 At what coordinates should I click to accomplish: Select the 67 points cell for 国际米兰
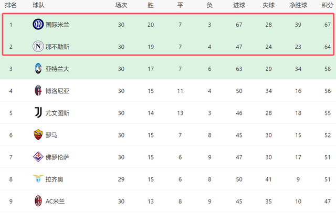tap(328, 25)
